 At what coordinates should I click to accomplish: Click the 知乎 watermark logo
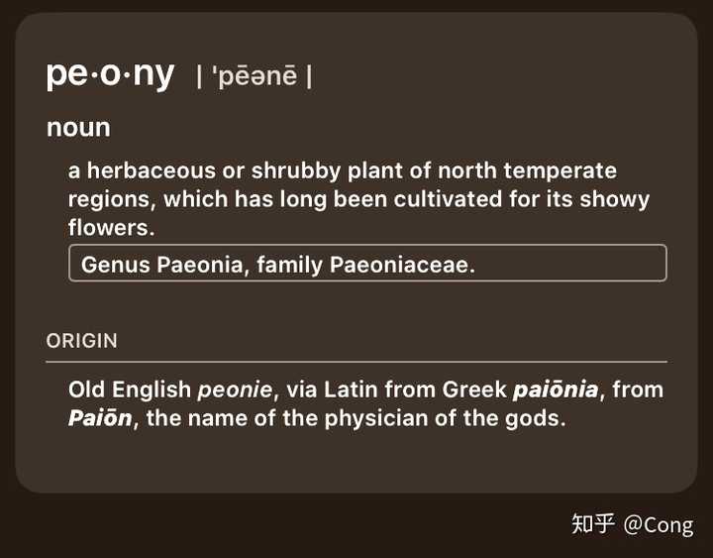[594, 524]
